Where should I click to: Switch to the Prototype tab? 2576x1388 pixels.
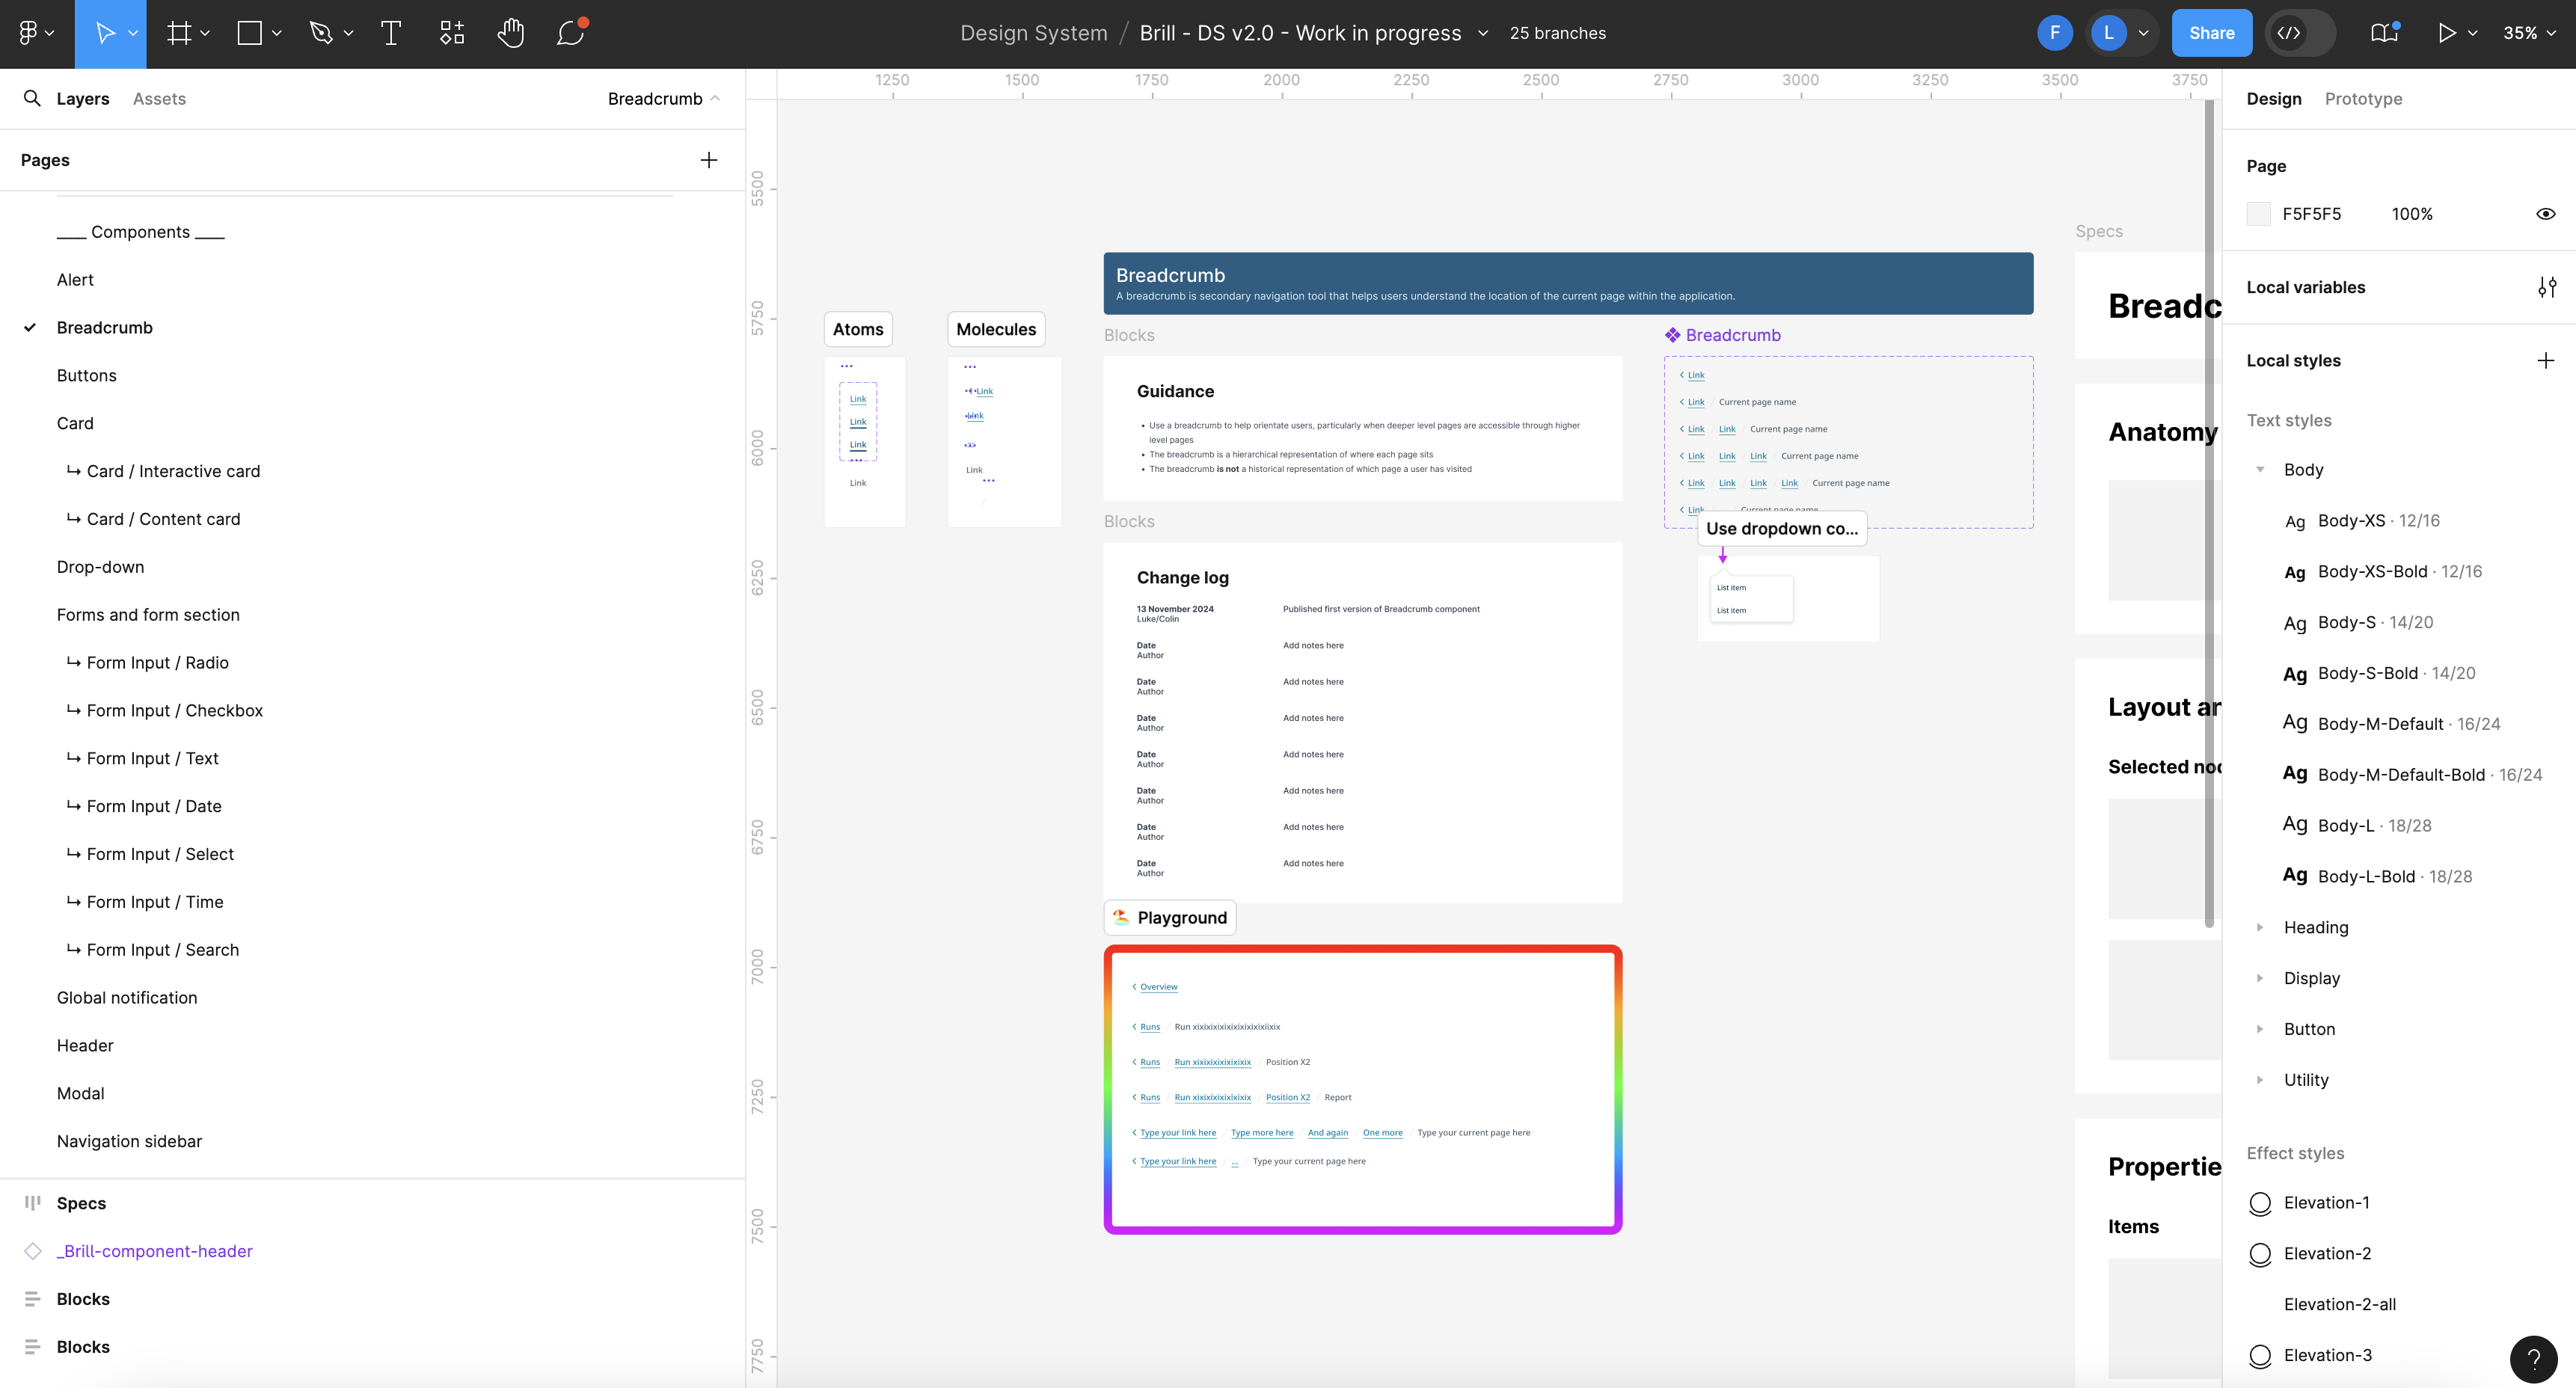click(2364, 98)
